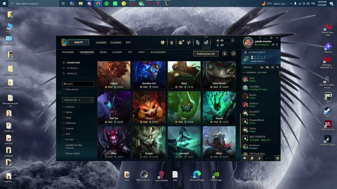
Task: Launch Steam from the desktop shortcut
Action: pos(328,112)
